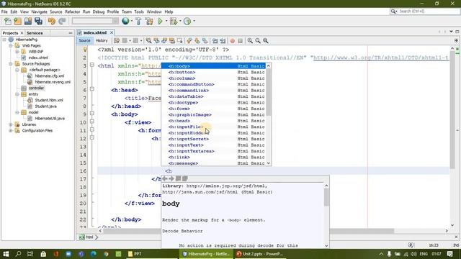Expand the Libraries node
Image resolution: width=461 pixels, height=259 pixels.
(x=11, y=124)
